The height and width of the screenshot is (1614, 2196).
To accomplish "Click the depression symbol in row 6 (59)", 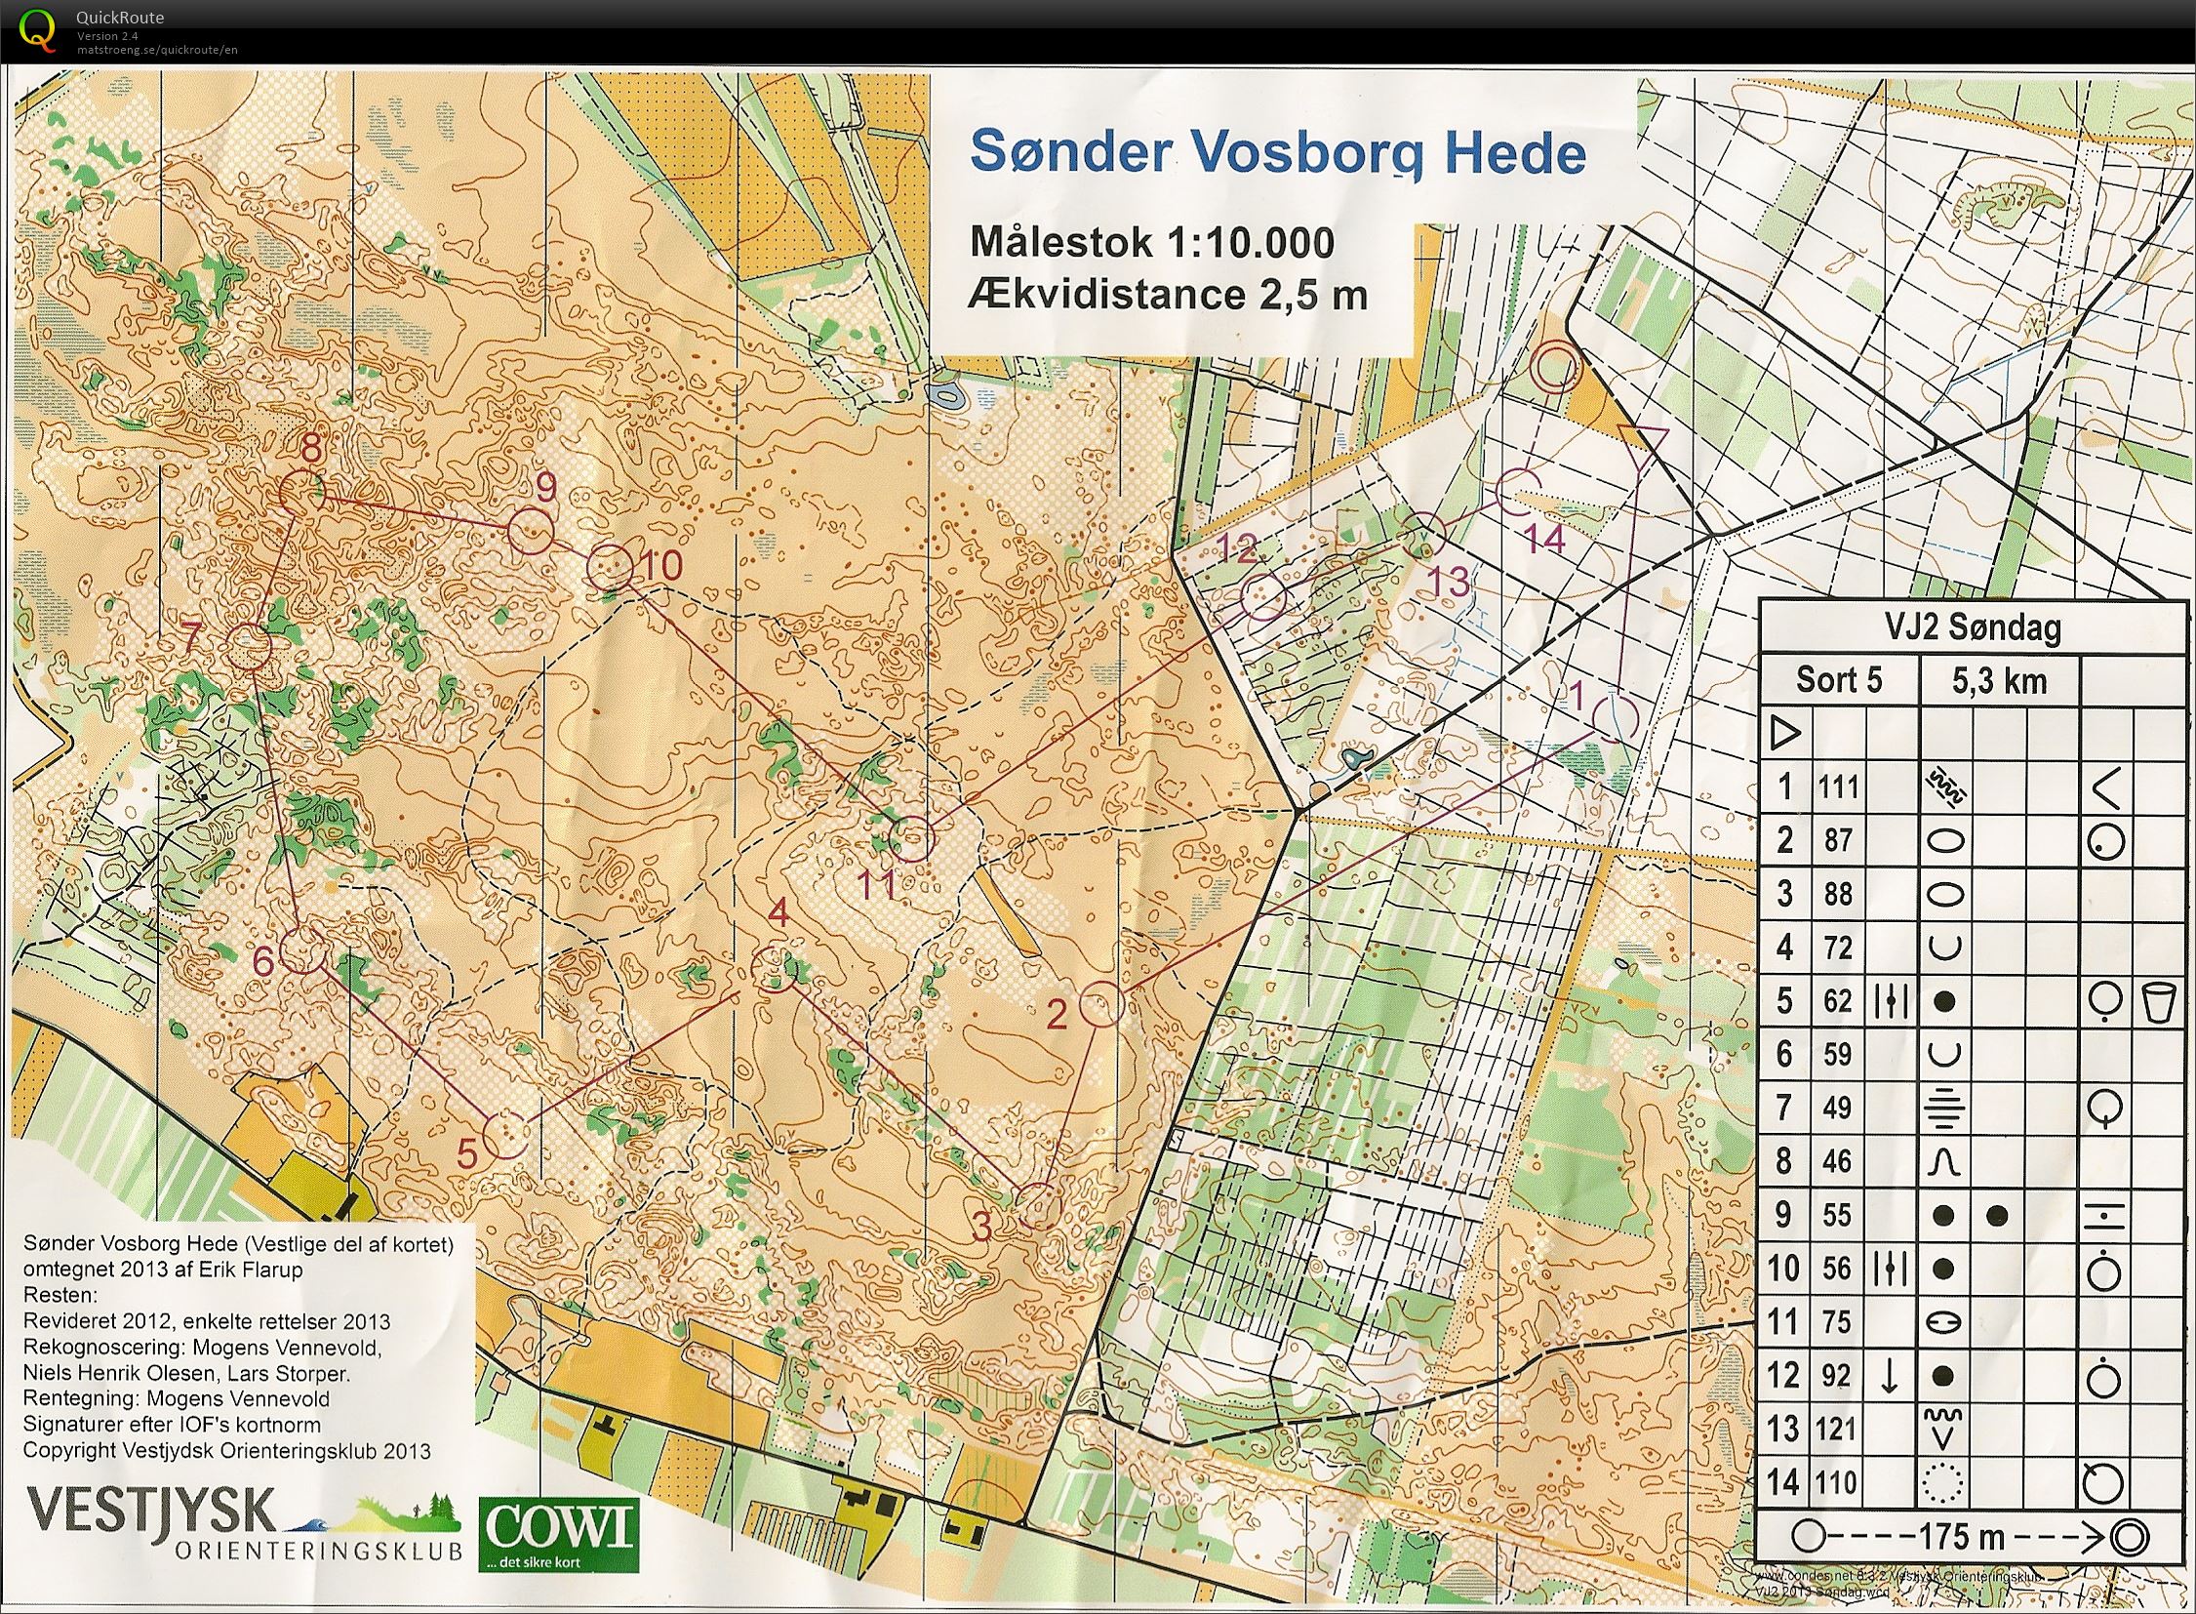I will (1945, 1053).
